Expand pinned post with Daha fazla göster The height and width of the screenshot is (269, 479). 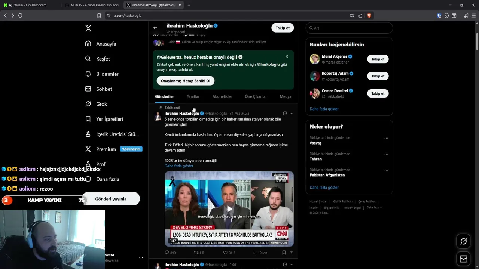tap(179, 166)
